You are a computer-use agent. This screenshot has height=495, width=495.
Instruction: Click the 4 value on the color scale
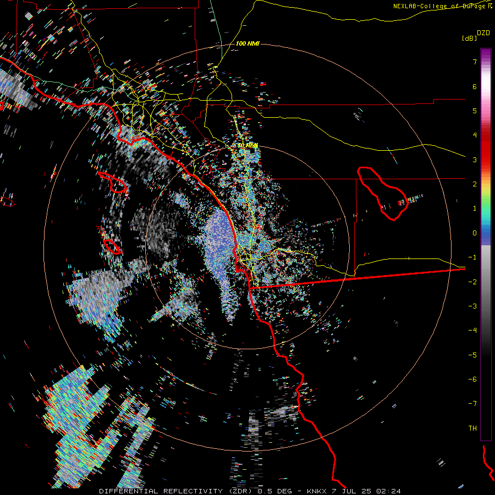click(x=475, y=135)
